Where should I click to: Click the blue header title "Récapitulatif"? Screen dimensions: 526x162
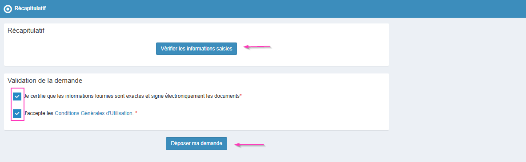tap(30, 8)
